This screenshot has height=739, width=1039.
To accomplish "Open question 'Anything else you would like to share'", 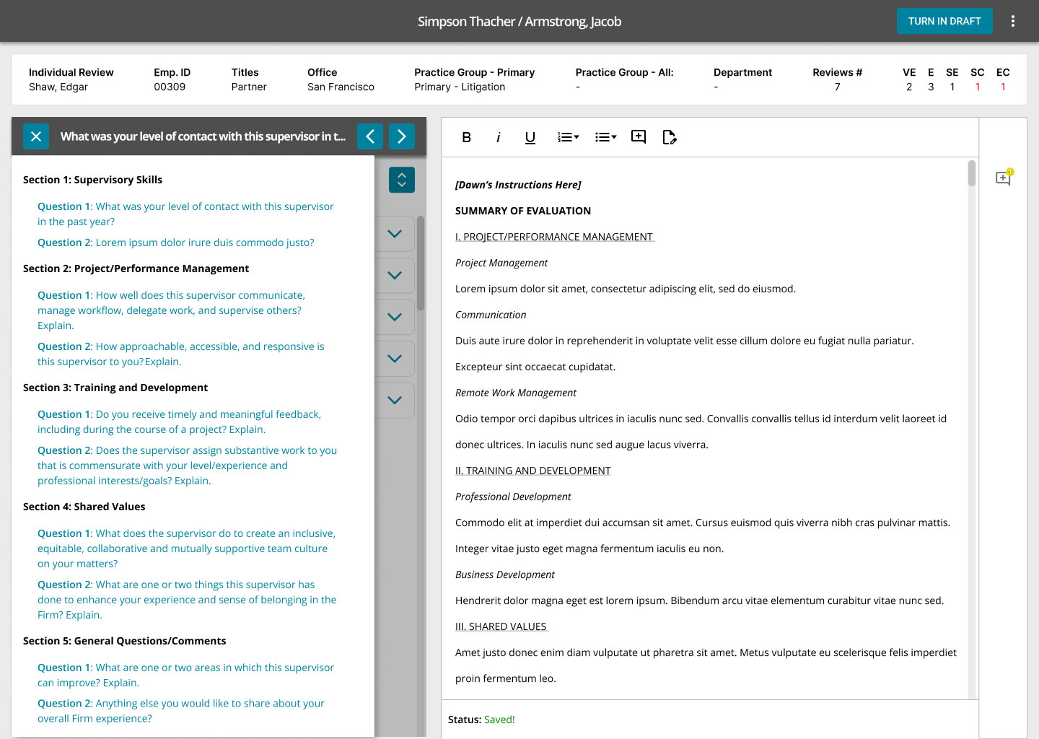I will tap(181, 711).
